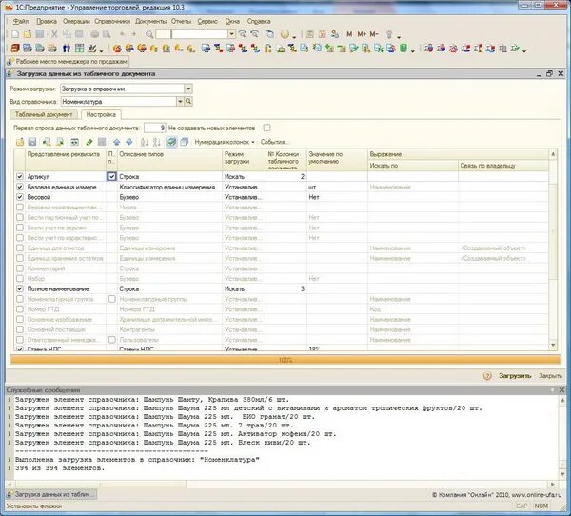Viewport: 571px width, 516px height.
Task: Click the attribute table's vertical scrollbar down arrow
Action: tap(553, 345)
